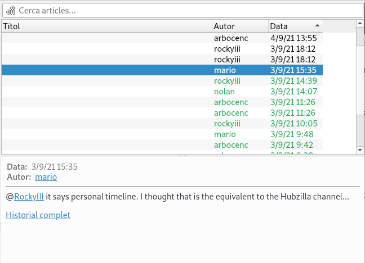
Task: Focus the "Cerca articles..." search field
Action: [186, 11]
